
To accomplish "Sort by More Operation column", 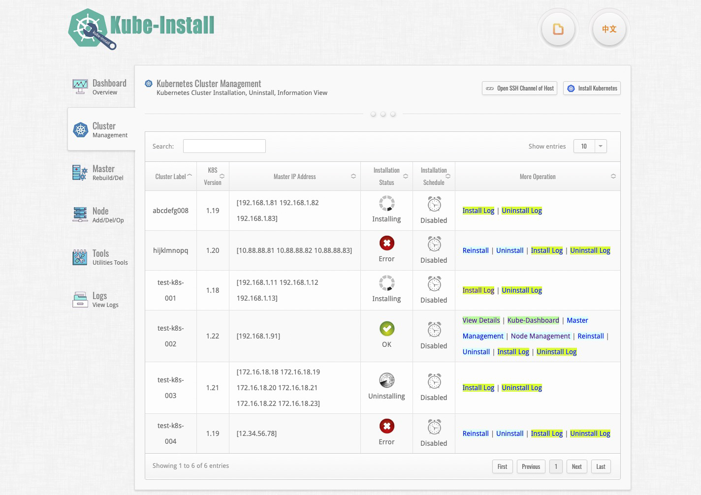I will click(x=538, y=176).
